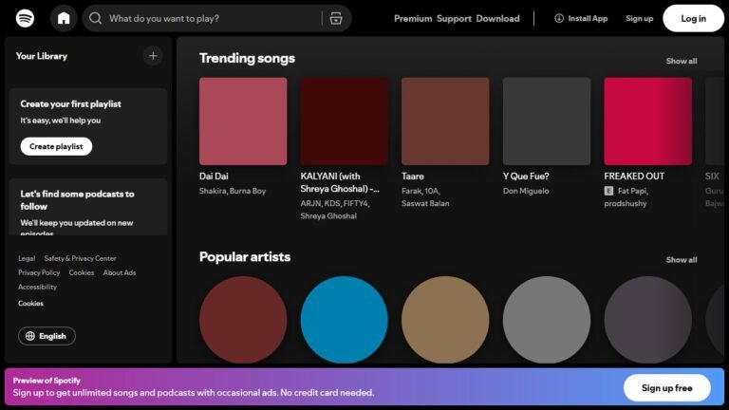Click 'ARJN, KDS, FIFTY4, Shreya Ghoshal' text
This screenshot has width=729, height=410.
coord(335,210)
